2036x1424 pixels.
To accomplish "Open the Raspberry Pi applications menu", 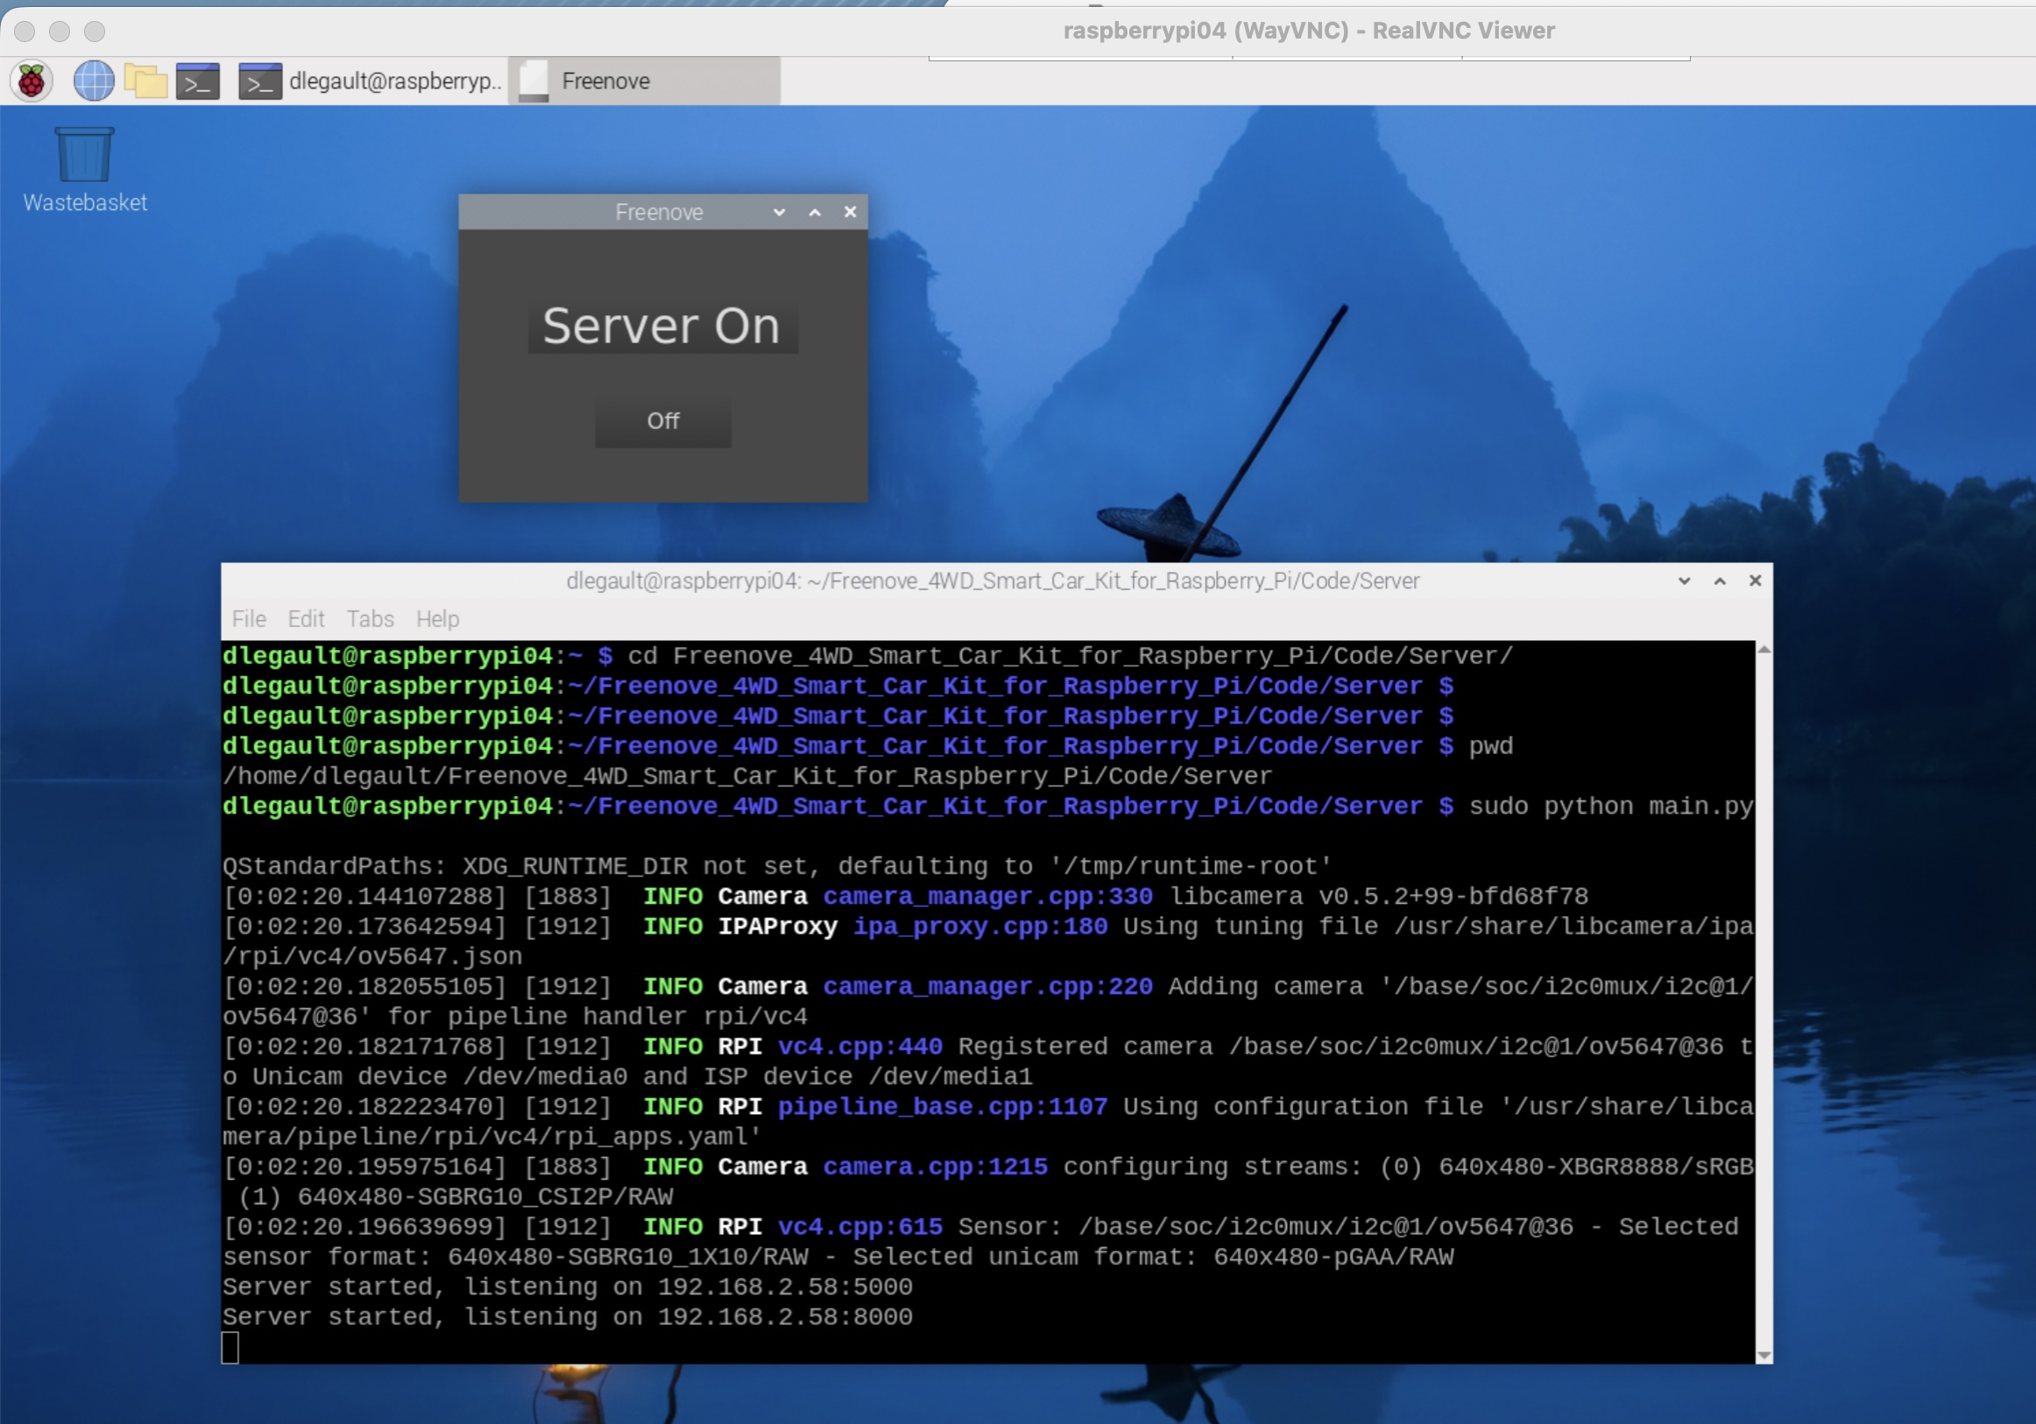I will (30, 80).
